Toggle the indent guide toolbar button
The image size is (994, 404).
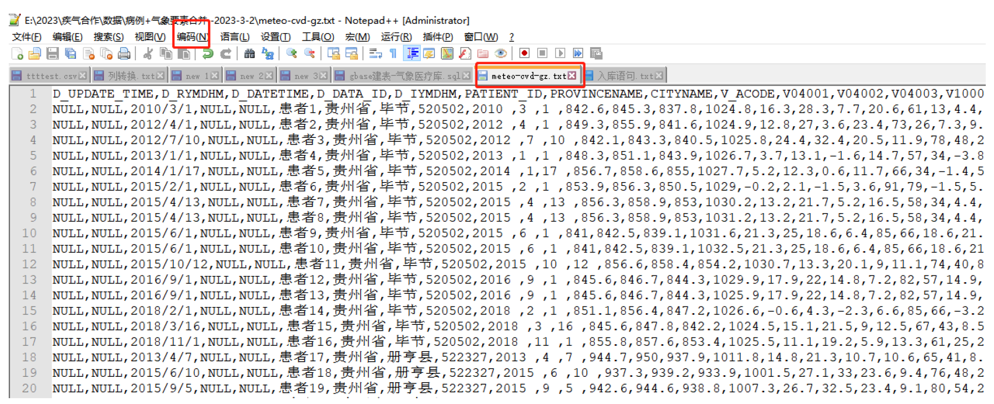[412, 53]
